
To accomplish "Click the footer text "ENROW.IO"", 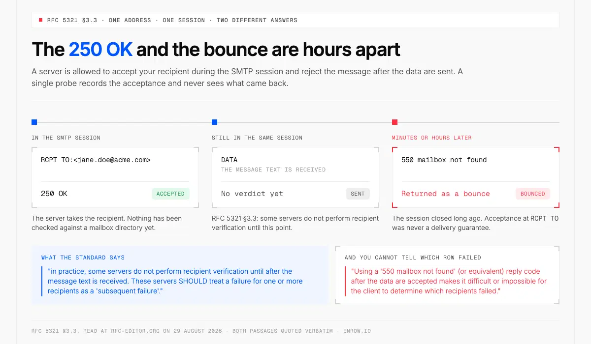I will coord(358,331).
